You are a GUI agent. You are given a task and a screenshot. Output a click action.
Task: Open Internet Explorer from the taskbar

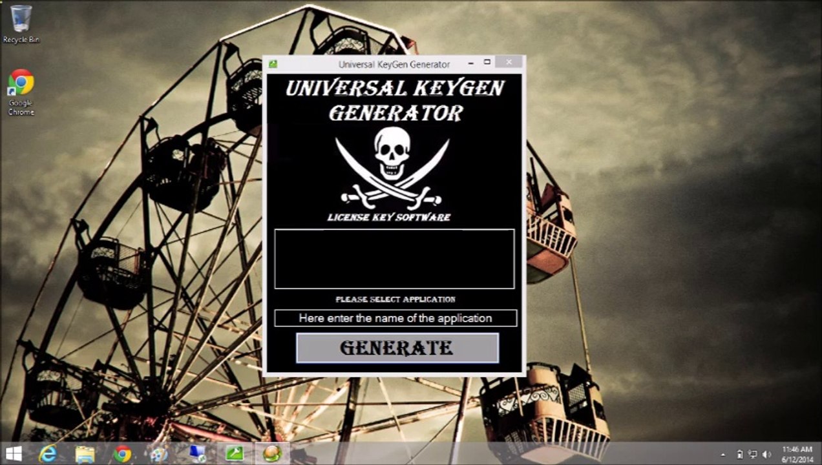pos(48,453)
